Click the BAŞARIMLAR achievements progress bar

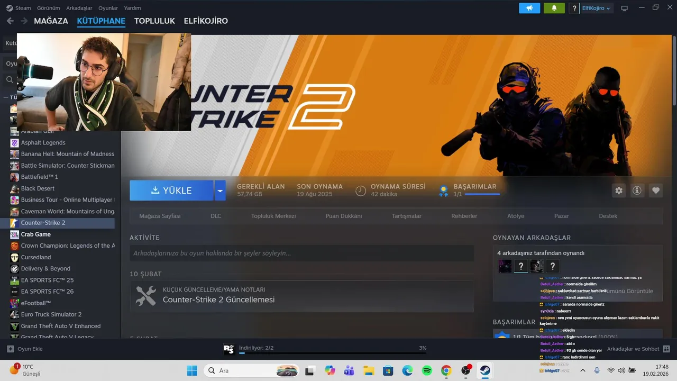482,194
